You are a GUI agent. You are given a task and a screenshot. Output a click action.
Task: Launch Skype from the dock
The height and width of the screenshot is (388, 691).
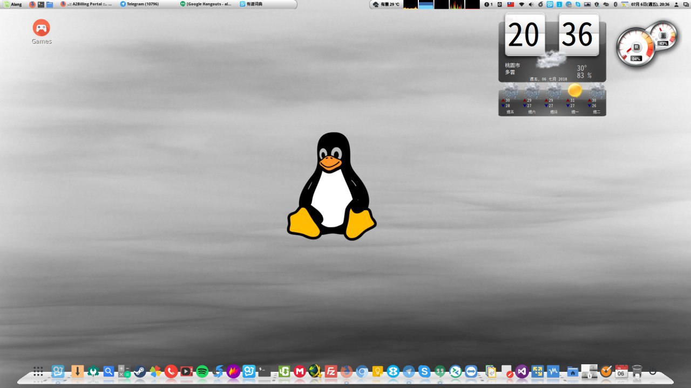point(424,371)
